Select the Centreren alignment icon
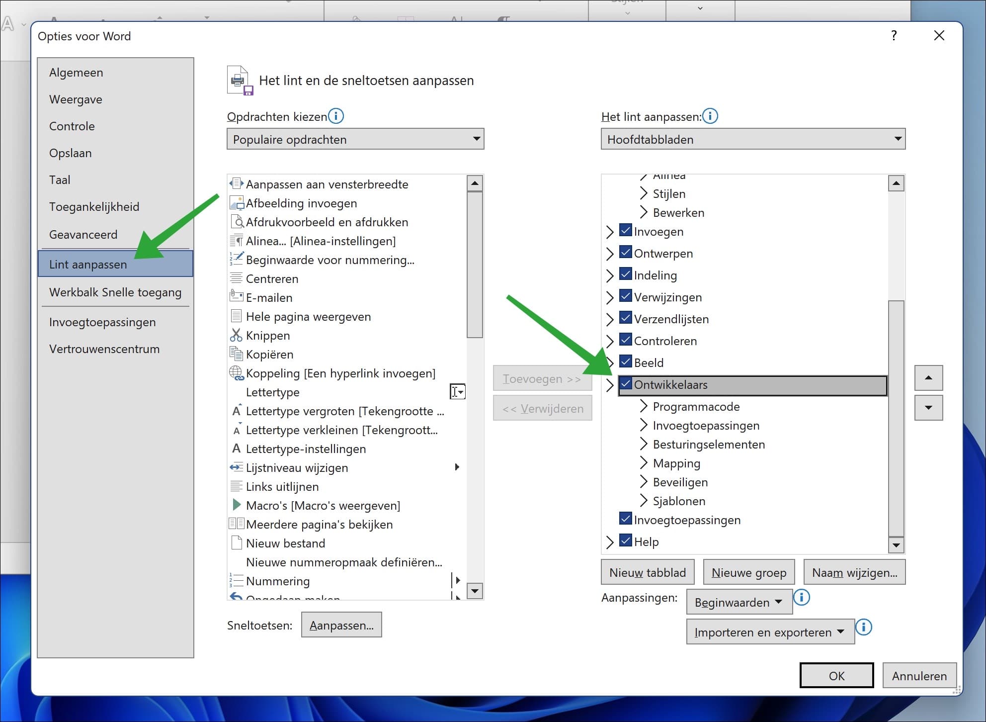Image resolution: width=986 pixels, height=722 pixels. tap(236, 278)
